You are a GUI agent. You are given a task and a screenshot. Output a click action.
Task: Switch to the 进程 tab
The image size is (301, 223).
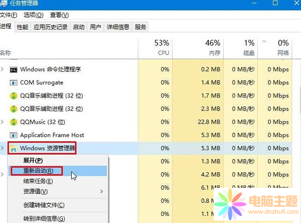pyautogui.click(x=6, y=26)
